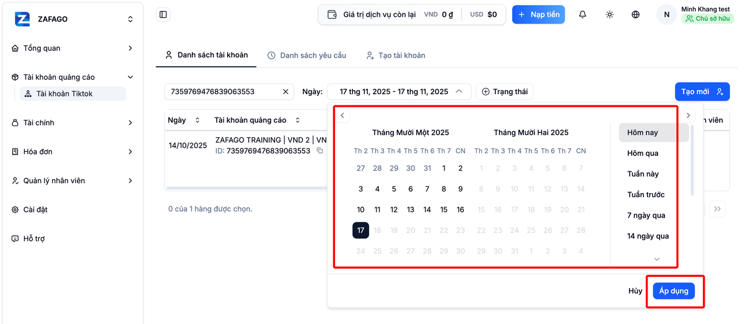
Task: Click the Nạp tiền button
Action: coord(539,15)
